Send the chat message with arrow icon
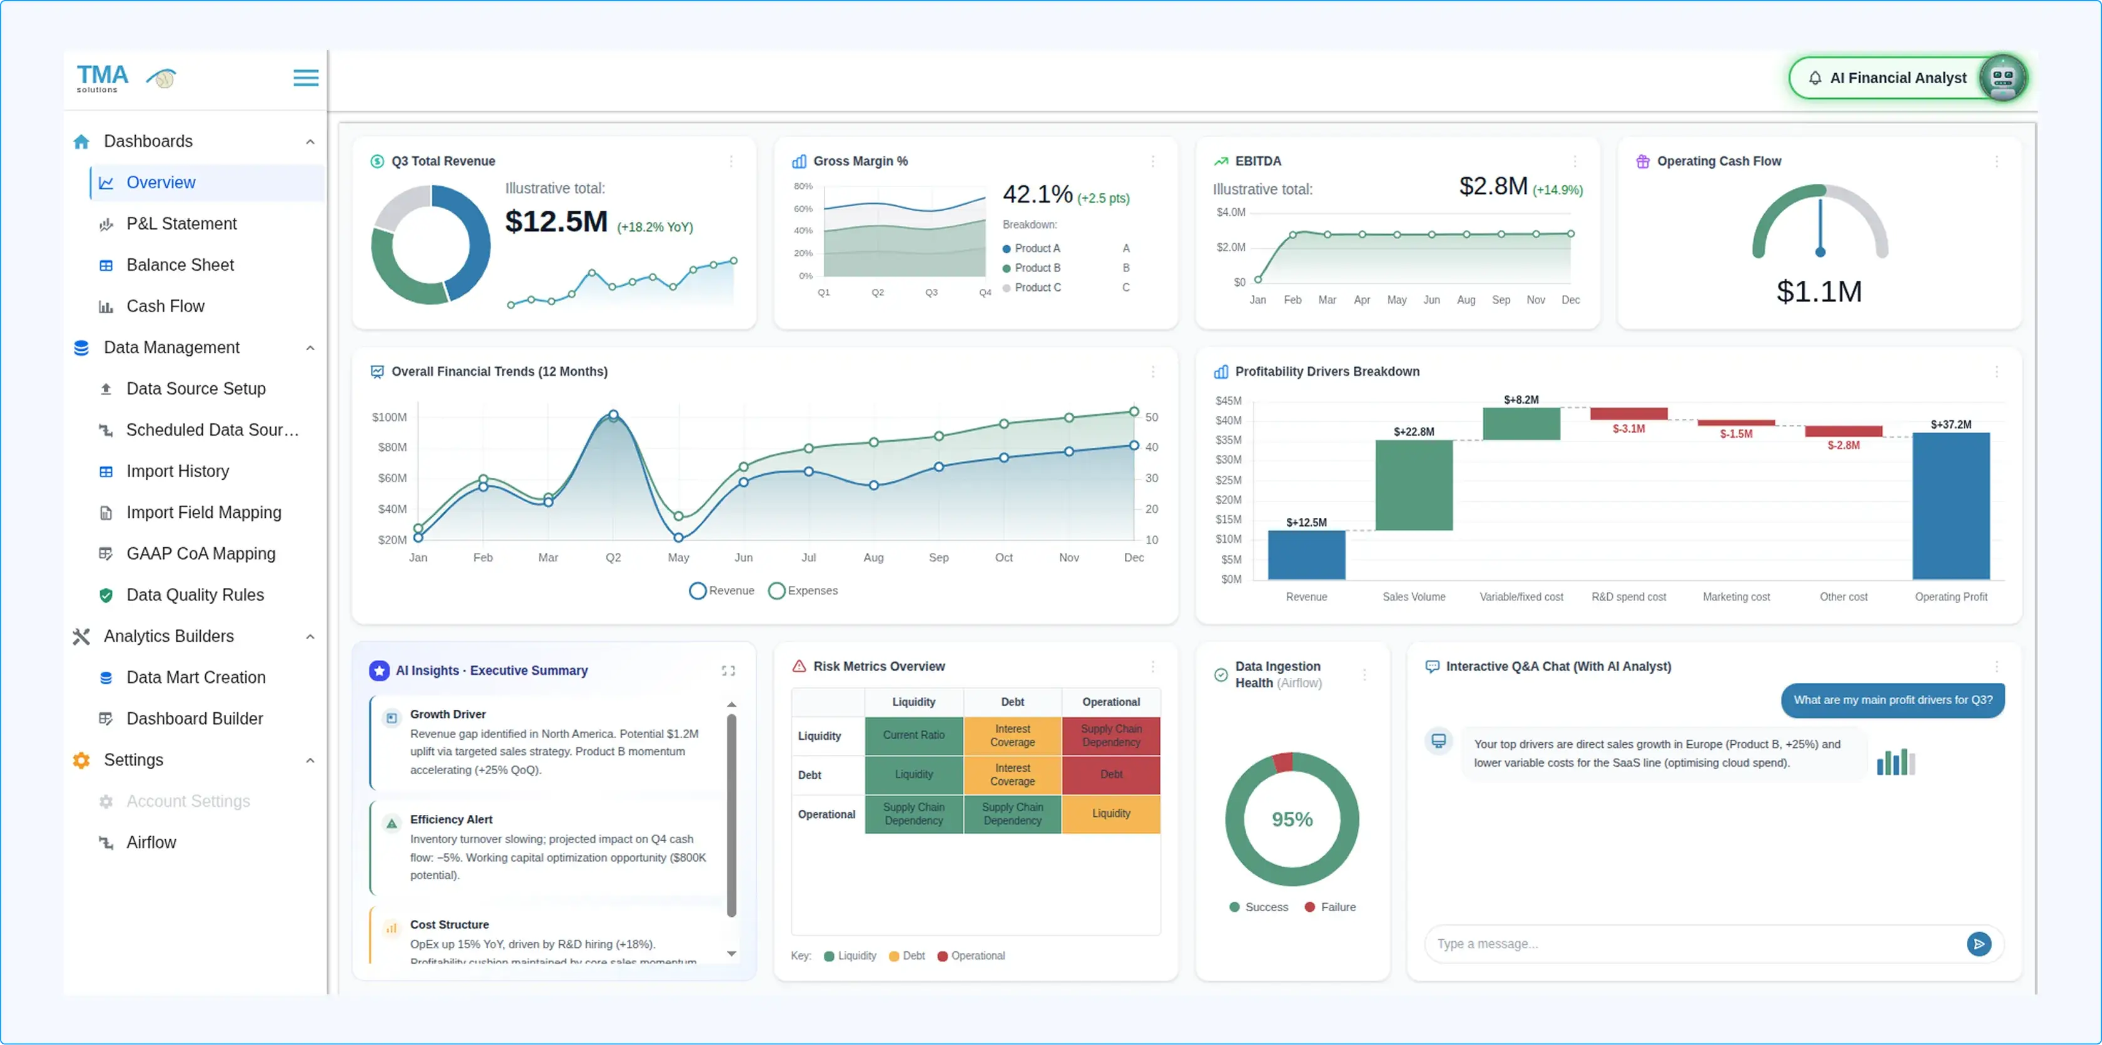Screen dimensions: 2102x1045 (x=1979, y=944)
